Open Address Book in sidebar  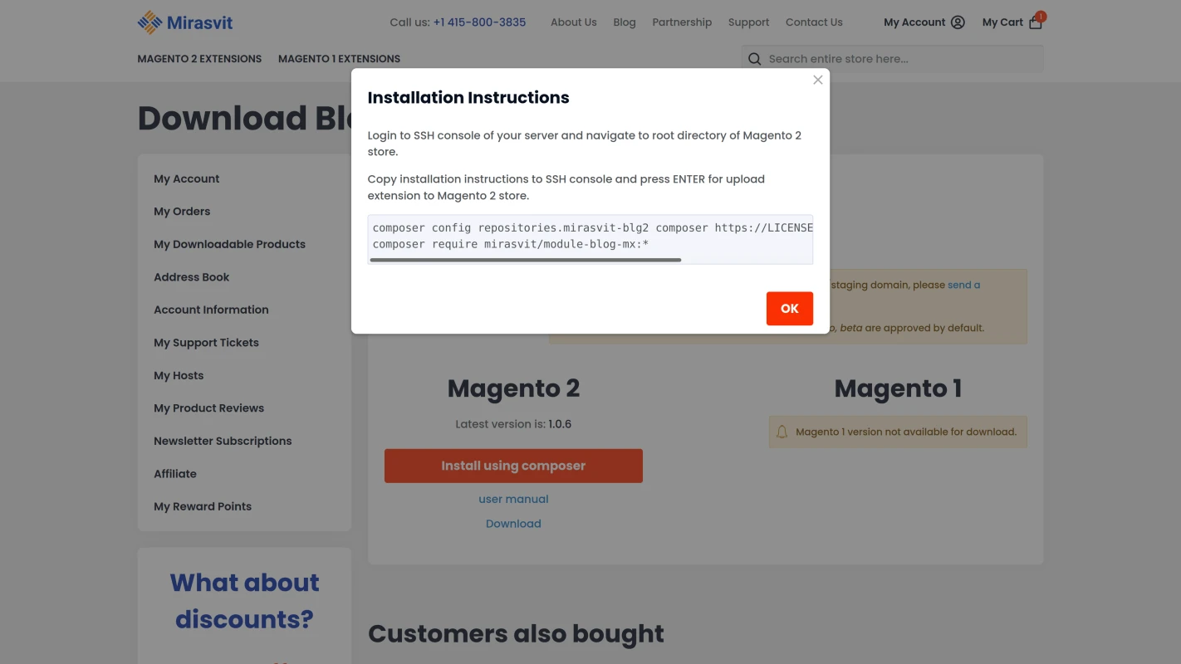[191, 277]
